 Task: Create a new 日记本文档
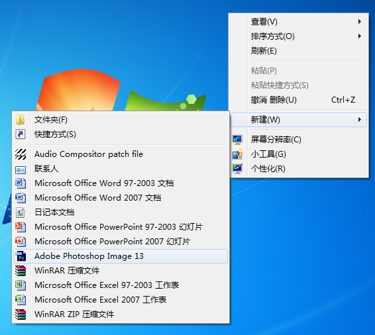[x=121, y=213]
